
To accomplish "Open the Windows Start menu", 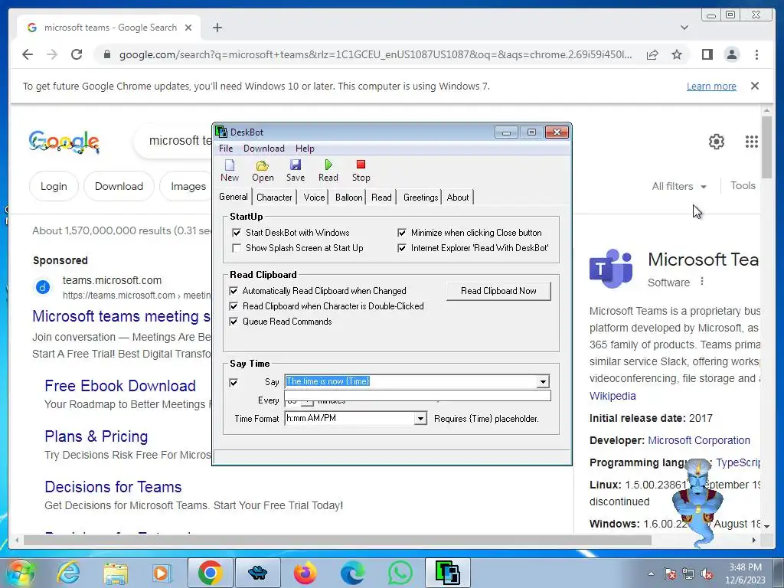I will tap(19, 573).
